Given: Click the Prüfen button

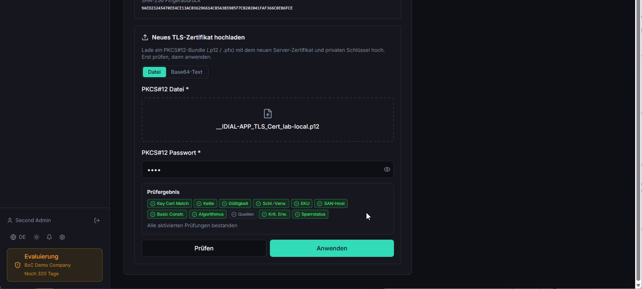Looking at the screenshot, I should point(204,248).
